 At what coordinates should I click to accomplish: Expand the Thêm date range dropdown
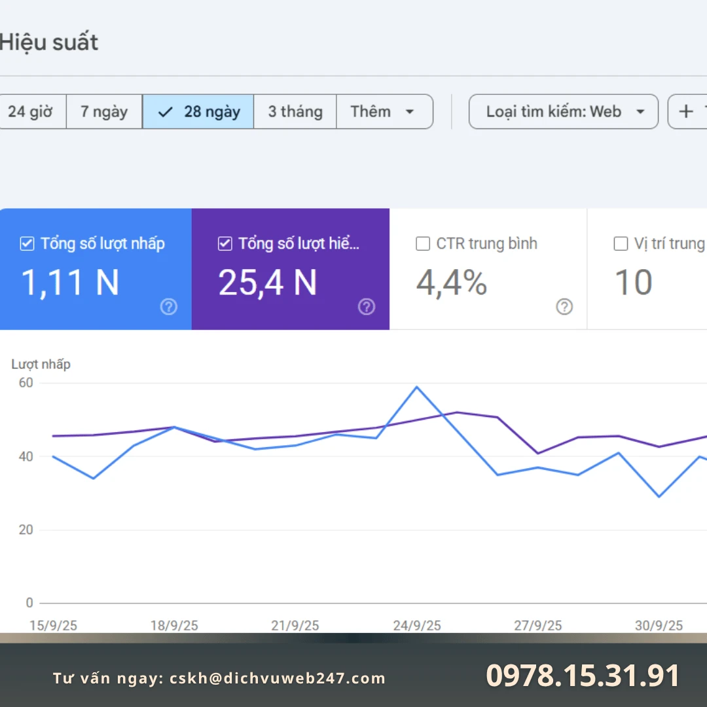pyautogui.click(x=384, y=111)
